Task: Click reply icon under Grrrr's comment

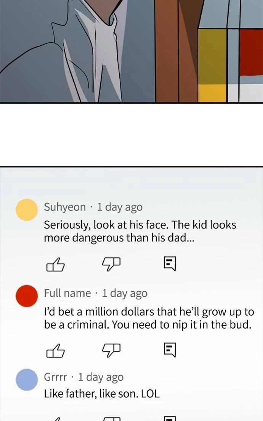Action: 170,418
